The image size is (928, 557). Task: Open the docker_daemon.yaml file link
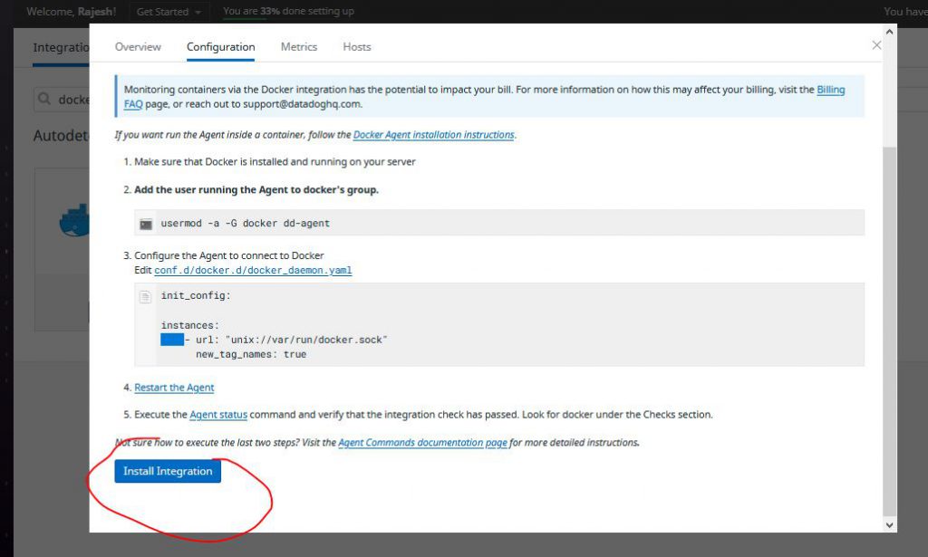[253, 270]
